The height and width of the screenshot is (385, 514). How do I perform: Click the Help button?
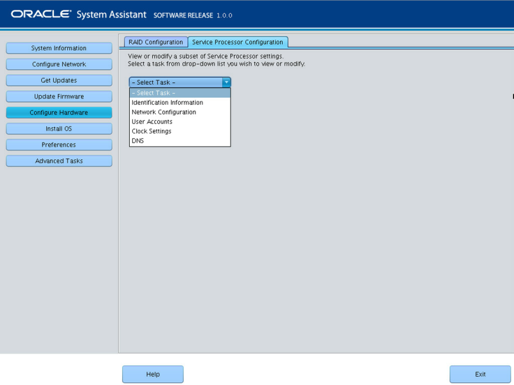[153, 374]
